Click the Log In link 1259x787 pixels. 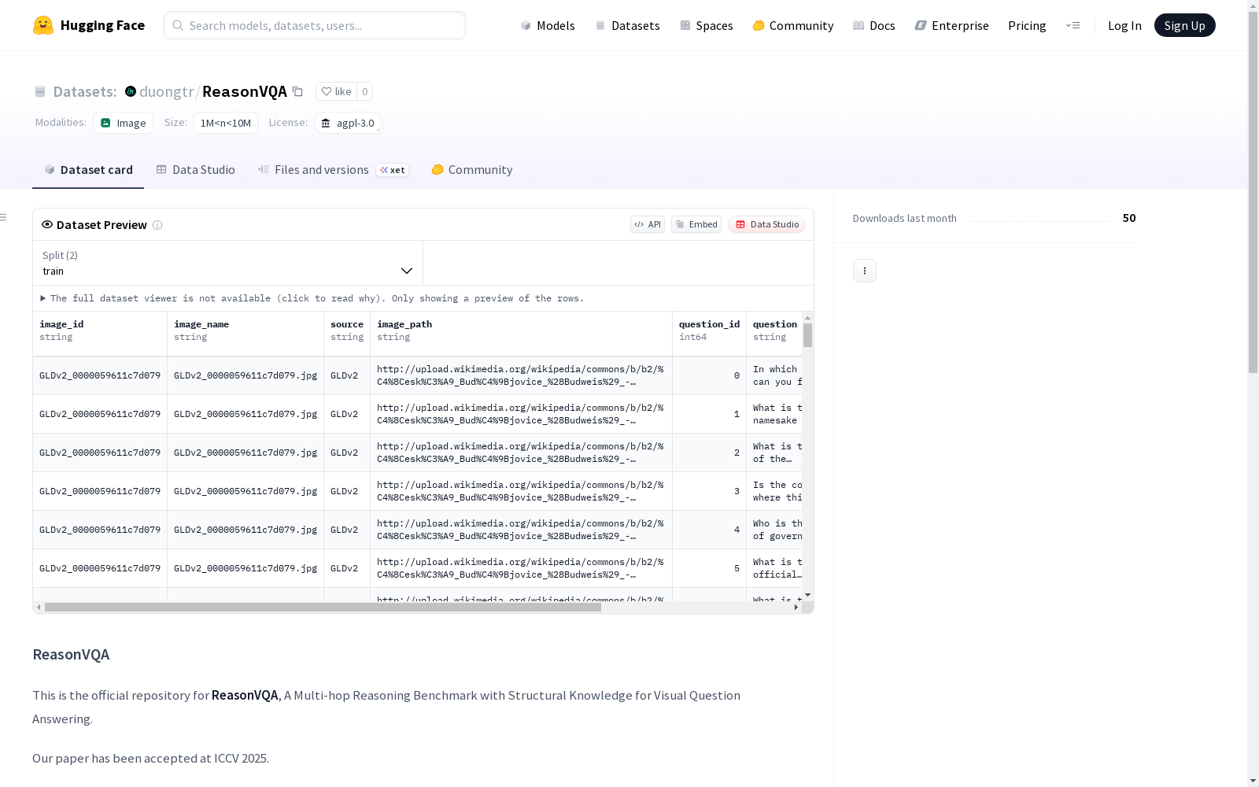click(x=1124, y=25)
